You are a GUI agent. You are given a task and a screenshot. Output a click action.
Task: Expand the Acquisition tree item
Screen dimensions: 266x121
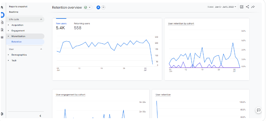(x=9, y=25)
